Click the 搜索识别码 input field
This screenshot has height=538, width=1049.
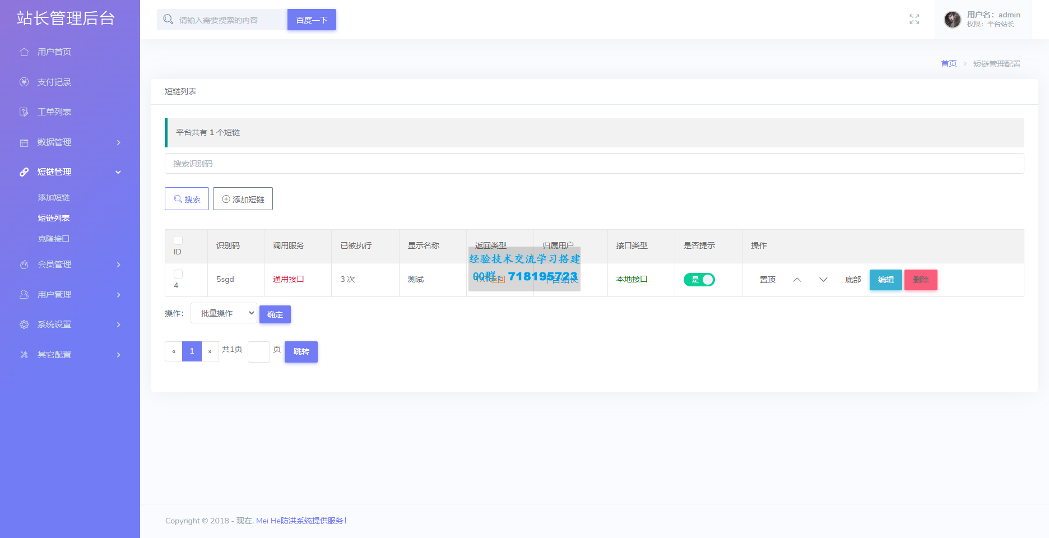[x=594, y=164]
